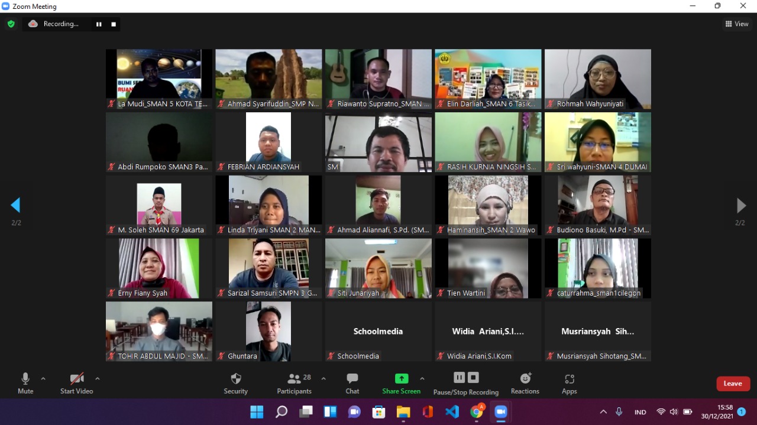757x425 pixels.
Task: Click Pause/Stop Recording in the toolbar
Action: (x=466, y=383)
